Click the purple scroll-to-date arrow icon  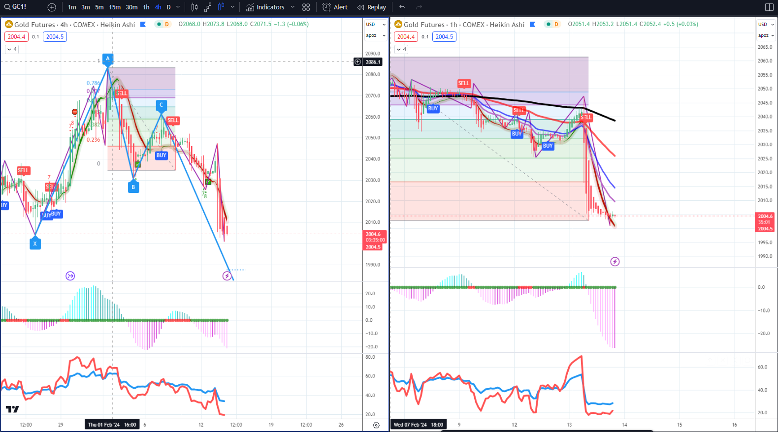pyautogui.click(x=70, y=276)
